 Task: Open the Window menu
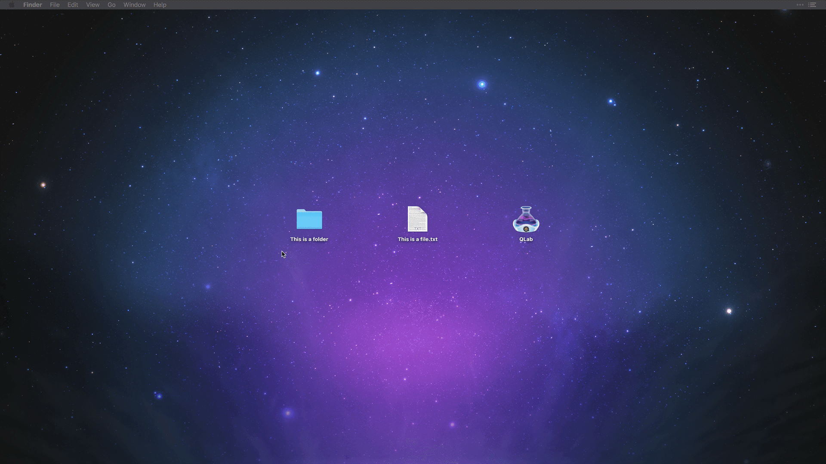(x=134, y=5)
